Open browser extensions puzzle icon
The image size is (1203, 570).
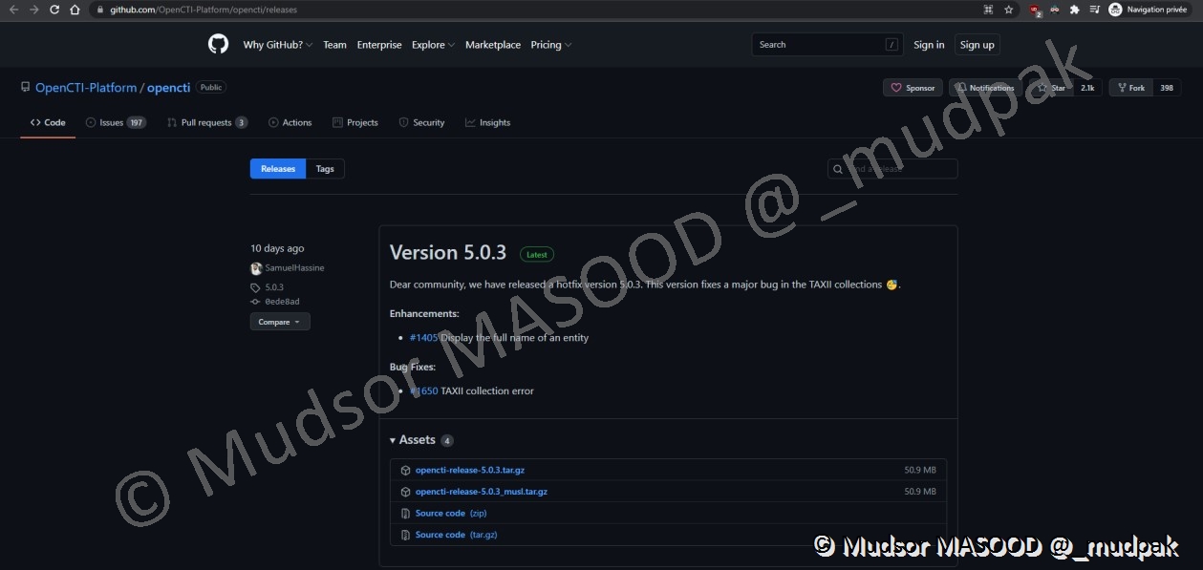[1074, 10]
